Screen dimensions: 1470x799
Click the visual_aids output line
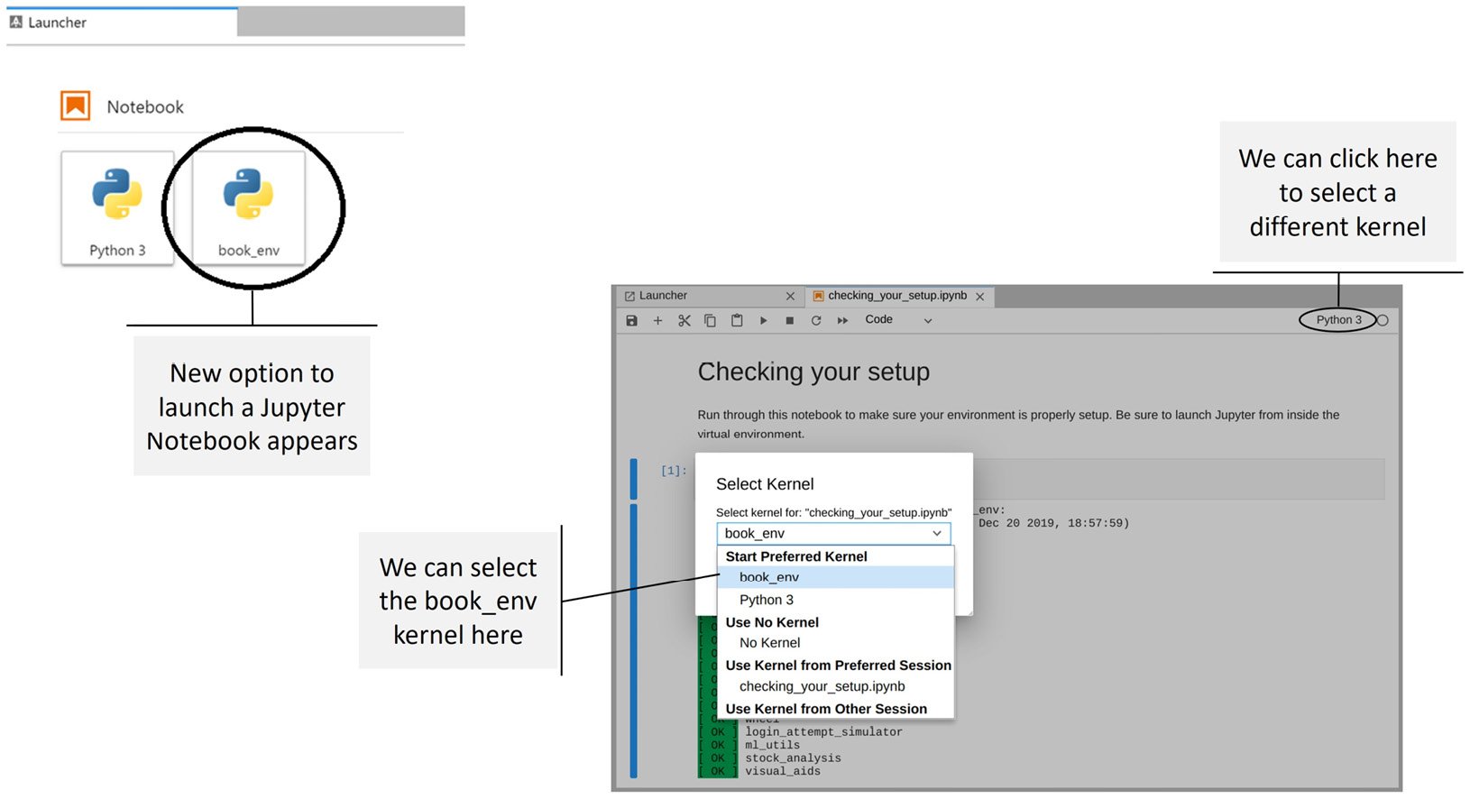pos(783,771)
